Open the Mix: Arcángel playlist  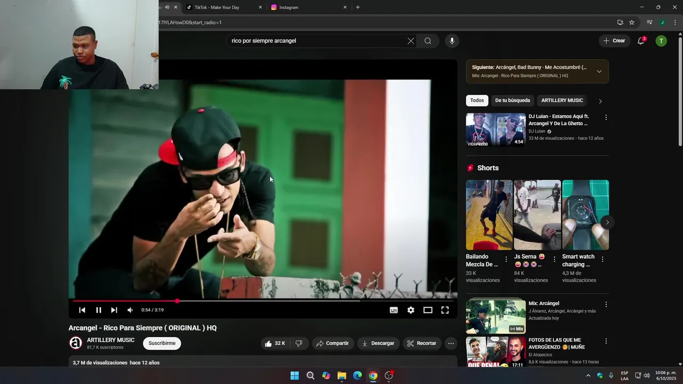coord(496,316)
